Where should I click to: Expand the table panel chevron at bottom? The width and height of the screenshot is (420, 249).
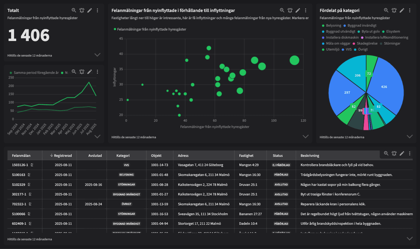point(409,239)
